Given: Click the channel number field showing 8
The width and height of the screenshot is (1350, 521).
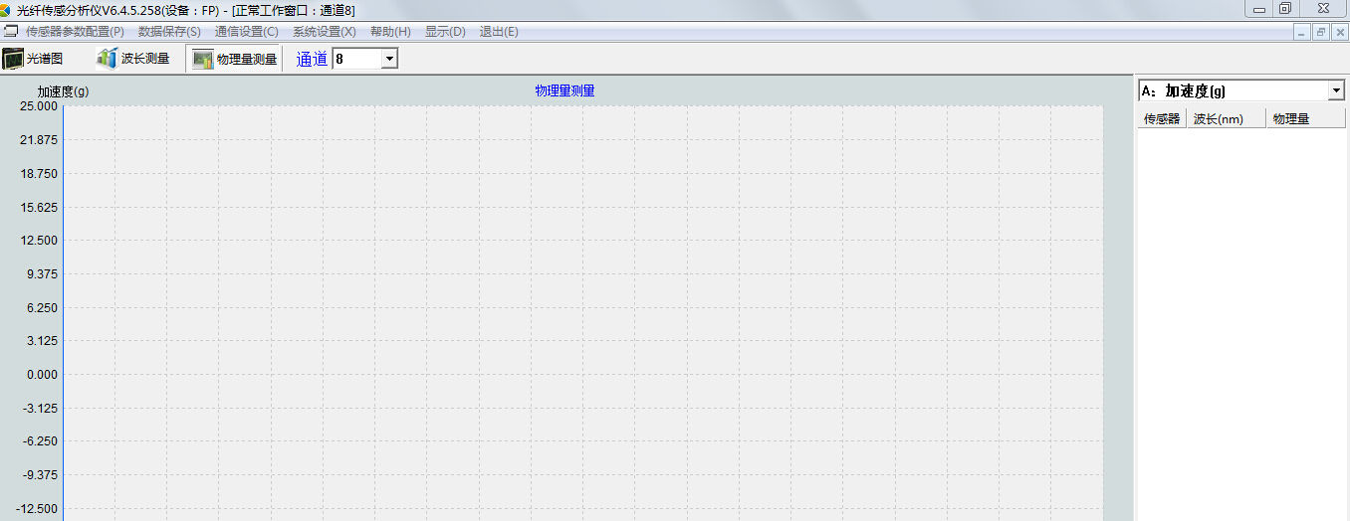Looking at the screenshot, I should pos(355,59).
